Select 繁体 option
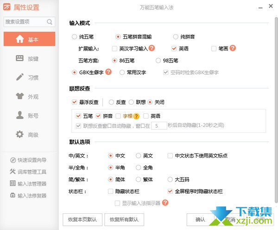278x230 pixels. (138, 180)
